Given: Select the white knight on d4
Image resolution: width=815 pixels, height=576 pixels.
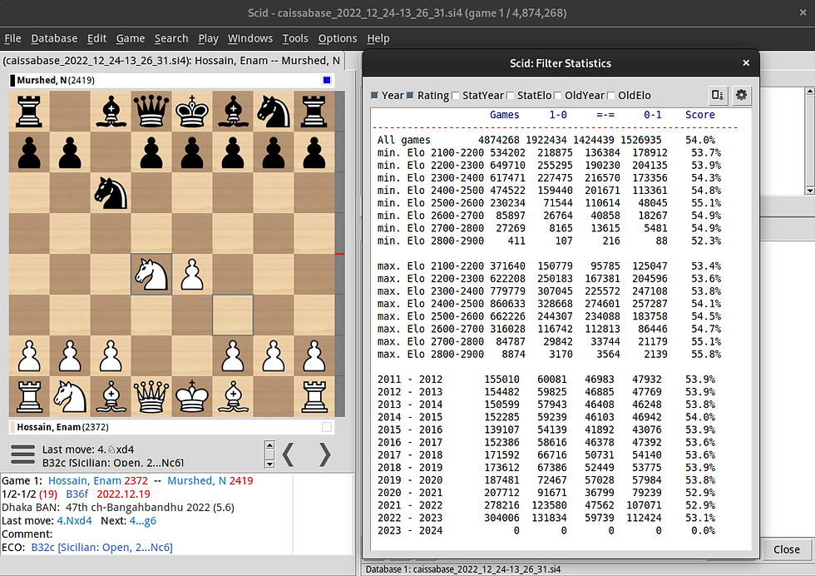Looking at the screenshot, I should [x=151, y=274].
